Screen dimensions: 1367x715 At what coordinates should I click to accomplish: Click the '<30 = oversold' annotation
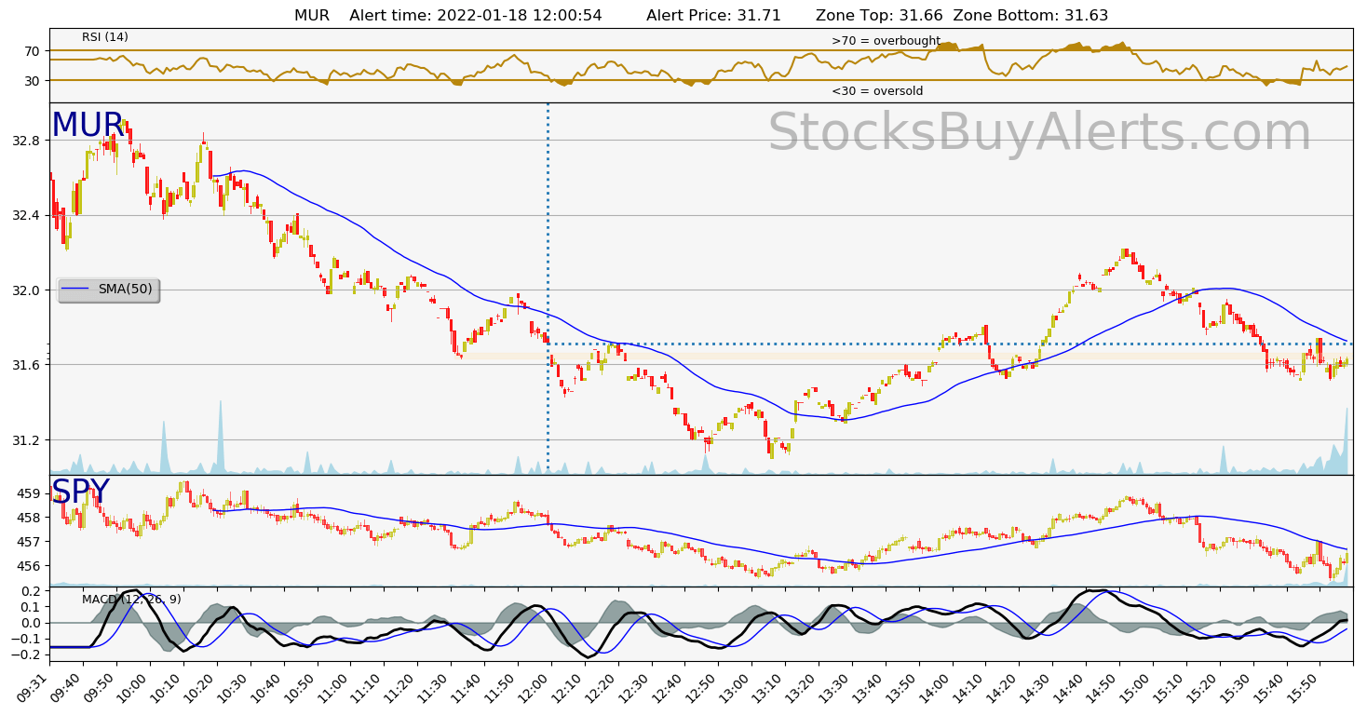click(877, 91)
